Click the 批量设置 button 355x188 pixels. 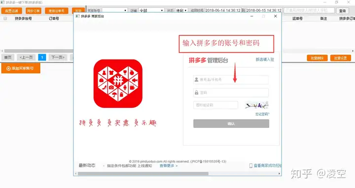coord(341,58)
